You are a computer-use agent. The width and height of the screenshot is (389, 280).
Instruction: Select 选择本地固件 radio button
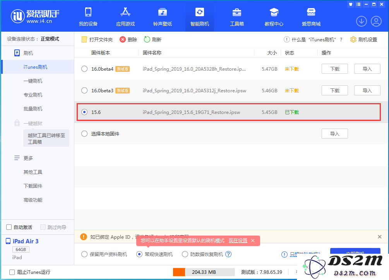pyautogui.click(x=84, y=134)
